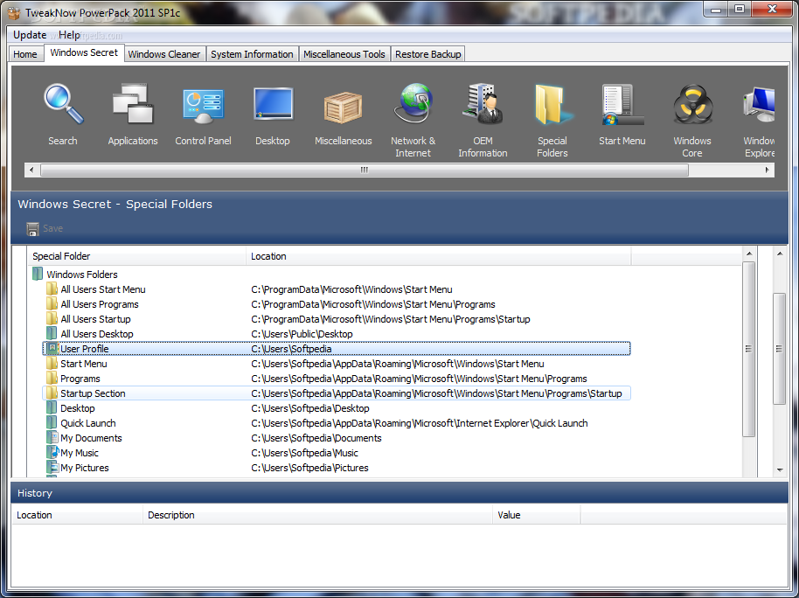This screenshot has width=799, height=598.
Task: Click the History Description column header
Action: [x=317, y=515]
